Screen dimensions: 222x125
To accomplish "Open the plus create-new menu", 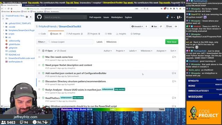I will click(173, 17).
